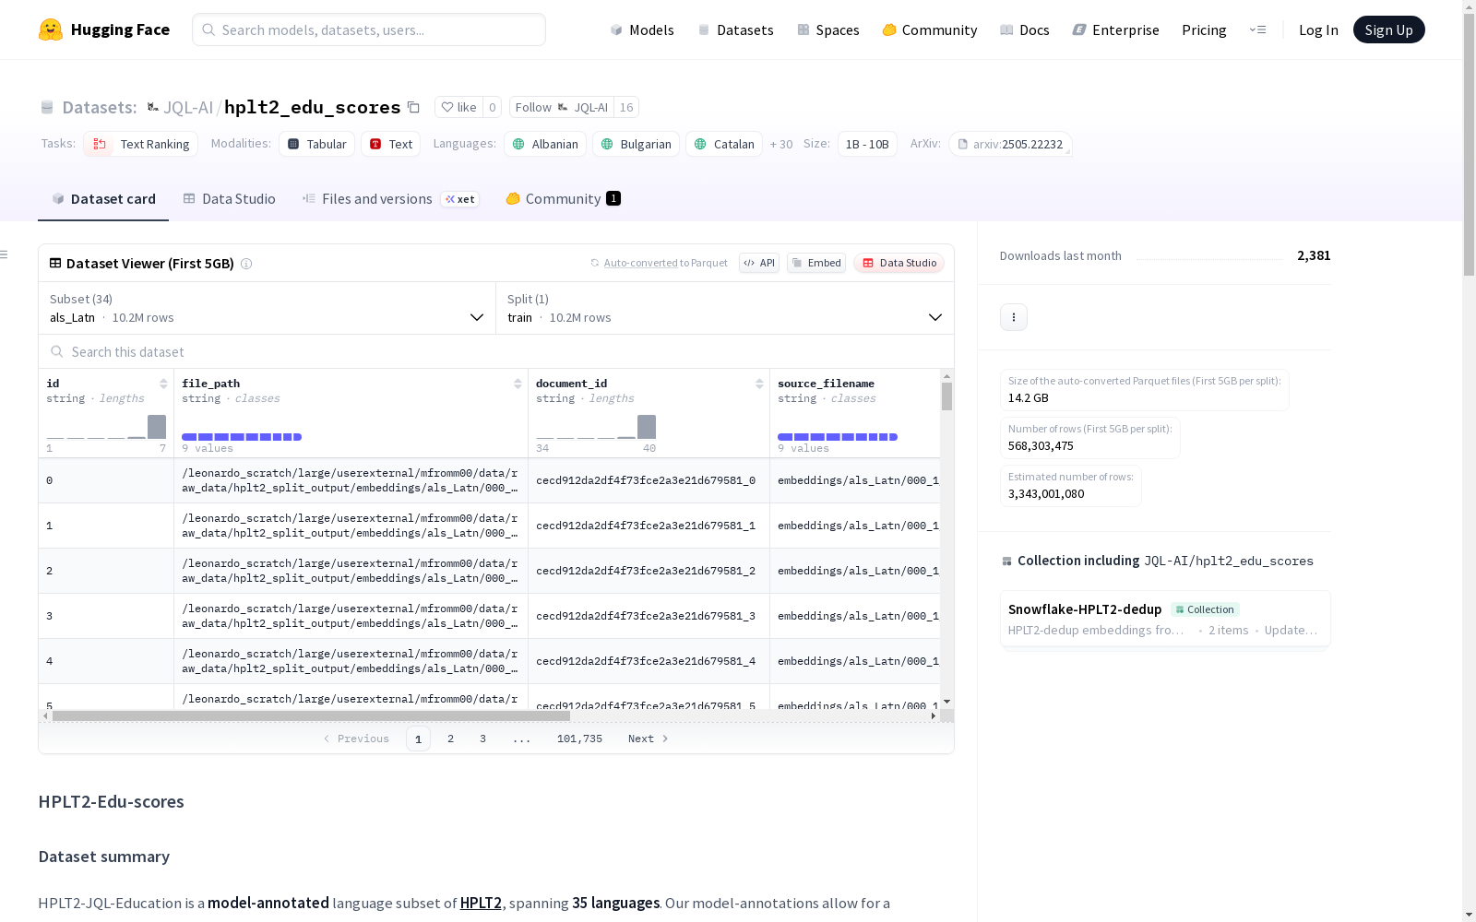1476x922 pixels.
Task: Click the Embed button
Action: click(816, 263)
